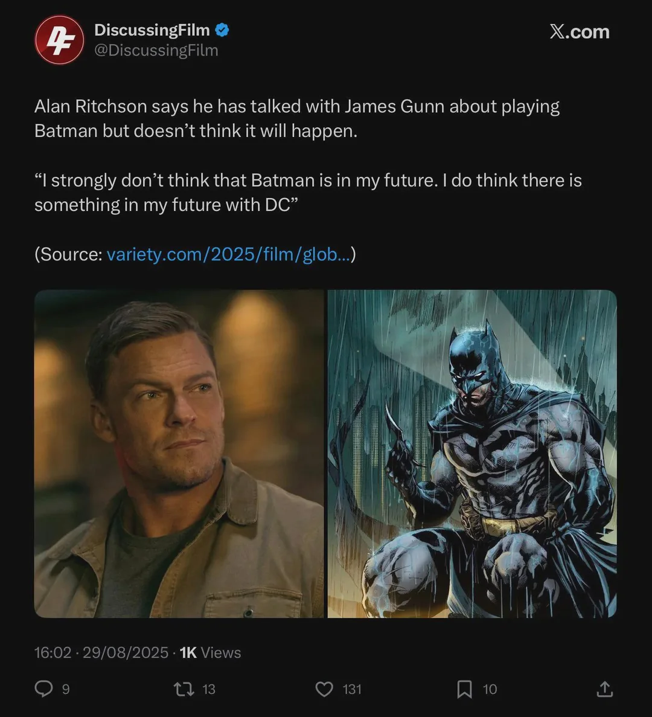This screenshot has width=652, height=717.
Task: Open the DiscussingFilm display name
Action: pyautogui.click(x=152, y=30)
